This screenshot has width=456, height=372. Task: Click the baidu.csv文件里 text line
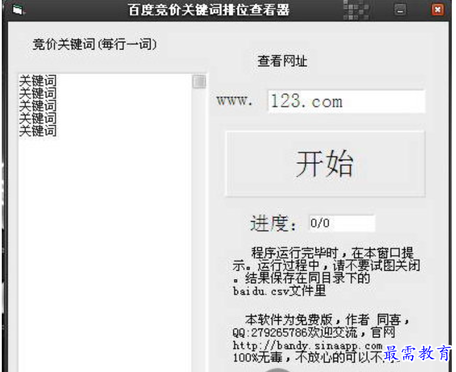coord(279,291)
